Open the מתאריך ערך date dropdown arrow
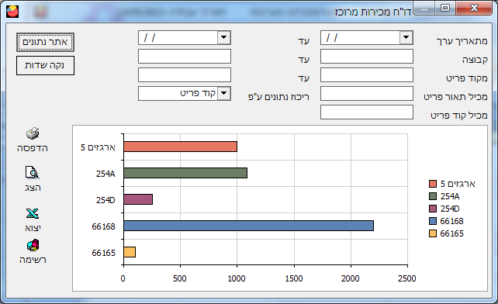The width and height of the screenshot is (498, 304). pos(406,37)
